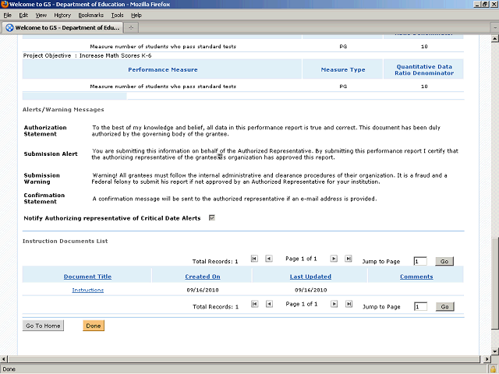Image resolution: width=499 pixels, height=374 pixels.
Task: Click the Firefox logo in title bar
Action: click(4, 4)
